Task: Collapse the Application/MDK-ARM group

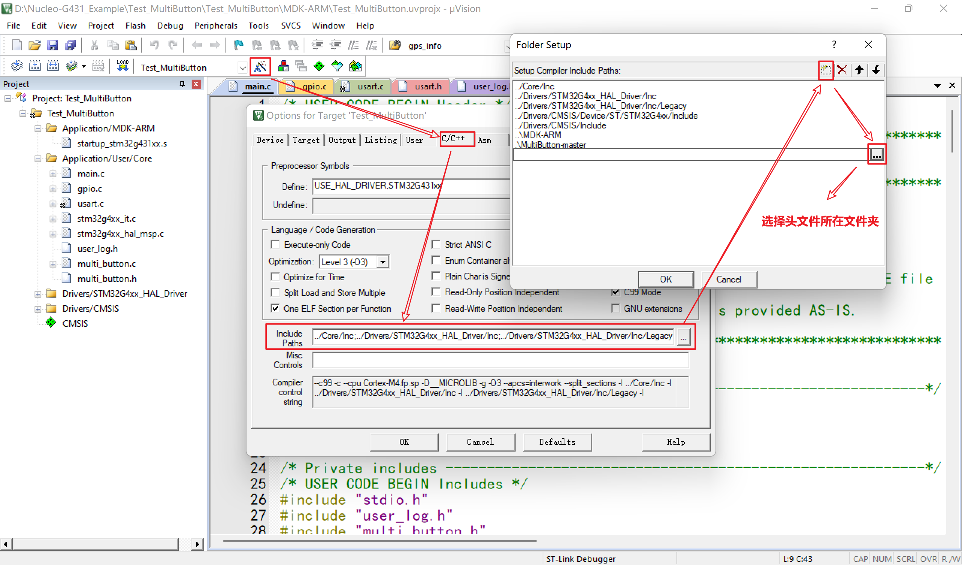Action: coord(38,128)
